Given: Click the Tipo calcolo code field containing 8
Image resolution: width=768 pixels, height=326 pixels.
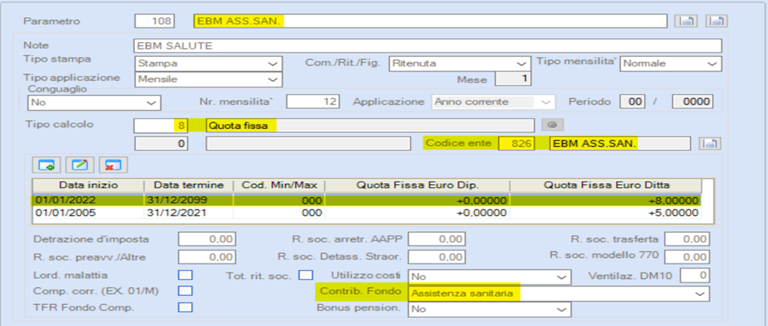Looking at the screenshot, I should (x=161, y=126).
